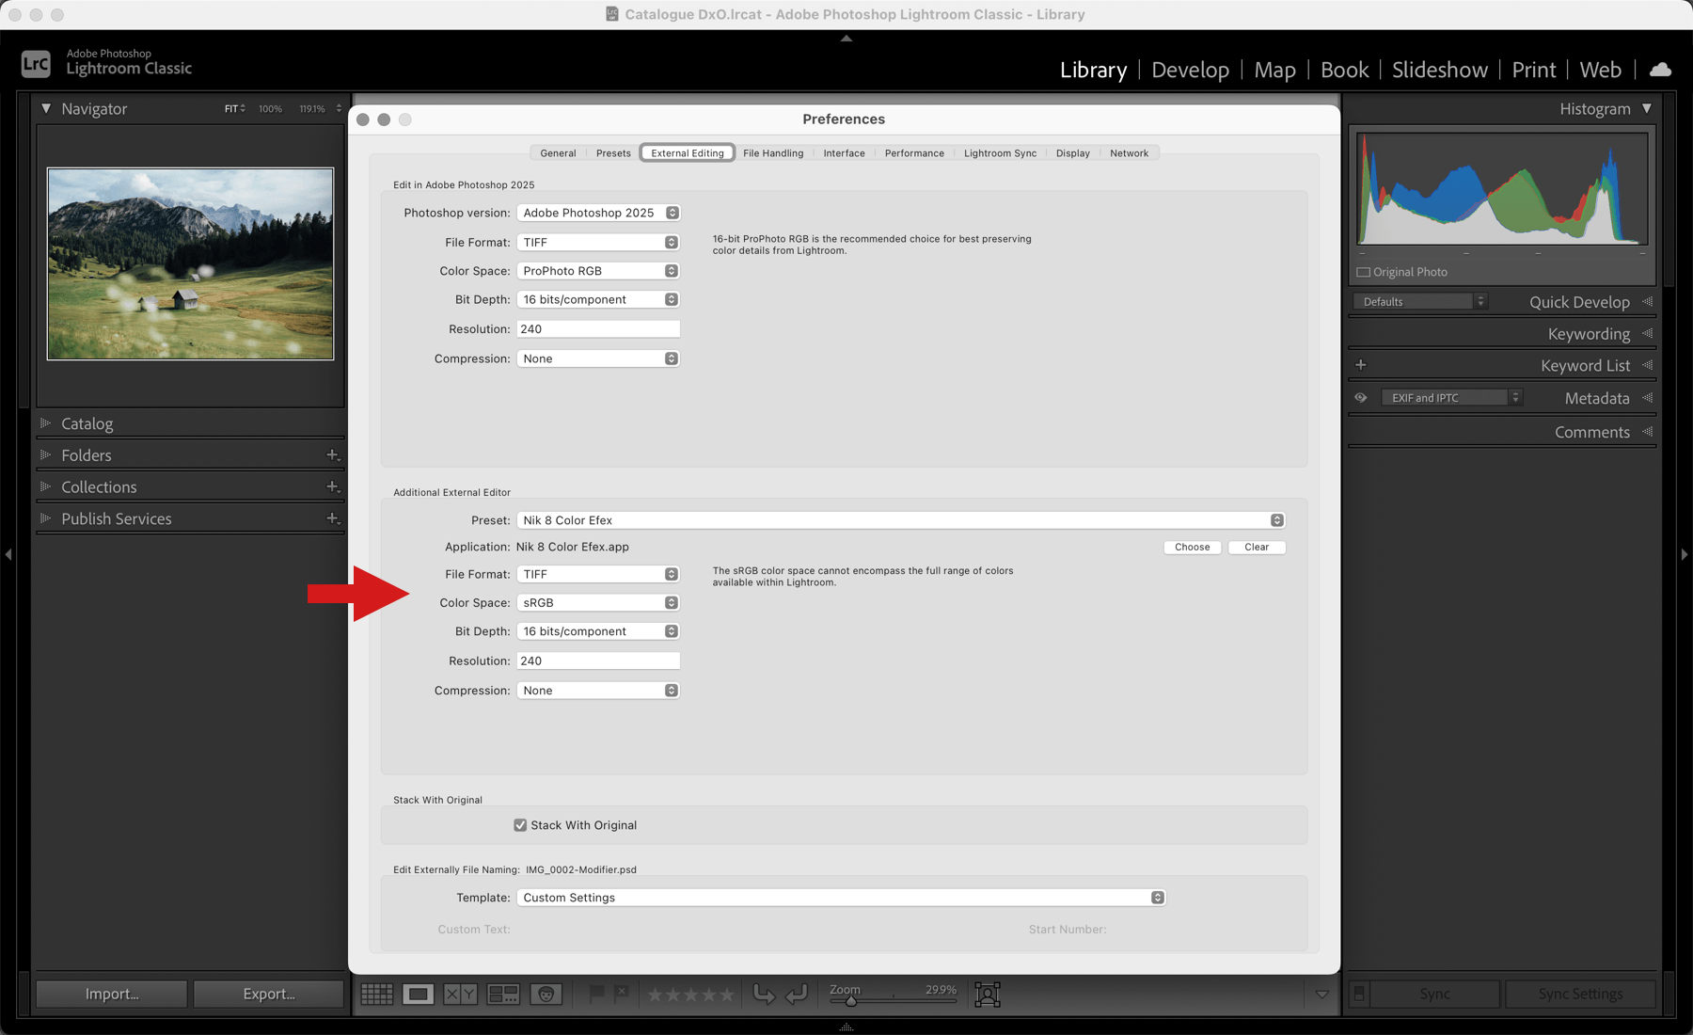
Task: Switch to Loupe view in the toolbar
Action: tap(419, 994)
